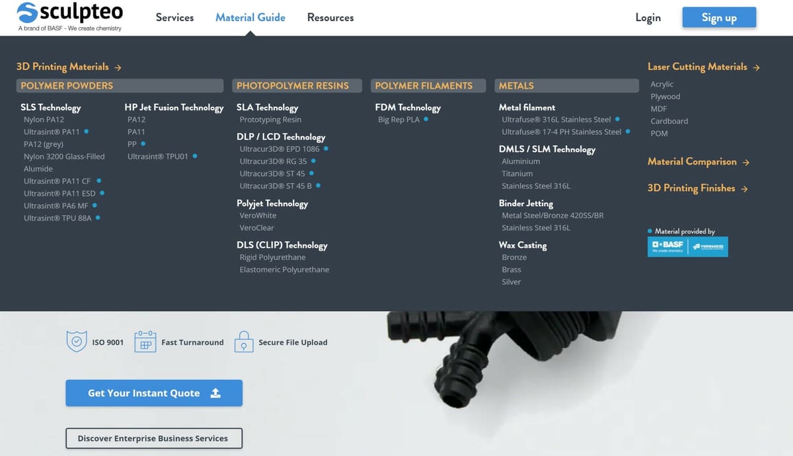Select the Polymer Filaments category header
This screenshot has height=456, width=793.
[429, 86]
